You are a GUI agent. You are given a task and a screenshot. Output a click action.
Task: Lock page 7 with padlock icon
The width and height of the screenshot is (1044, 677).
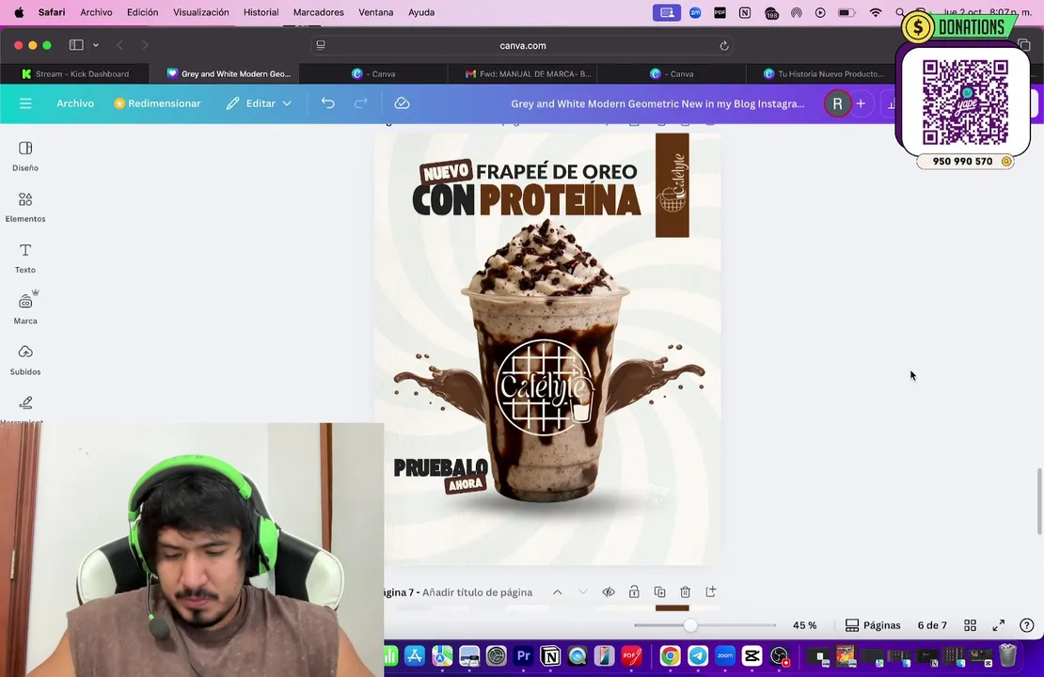point(634,591)
